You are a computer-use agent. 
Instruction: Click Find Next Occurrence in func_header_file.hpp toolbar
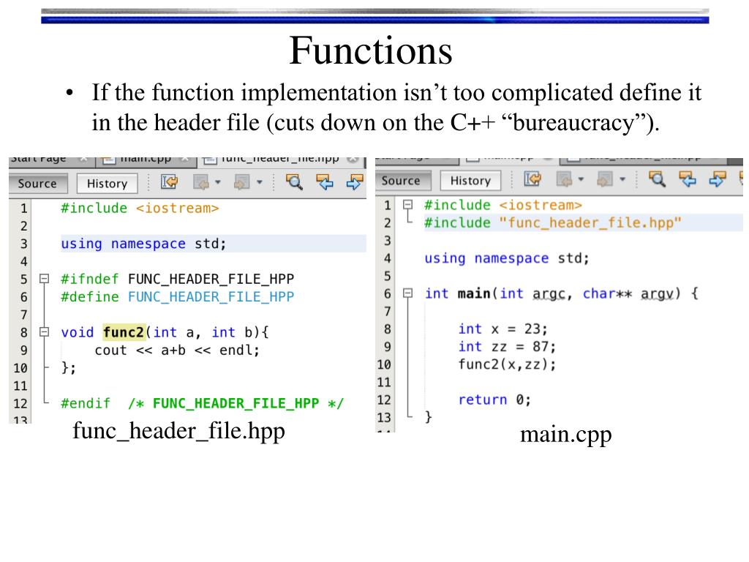click(355, 182)
